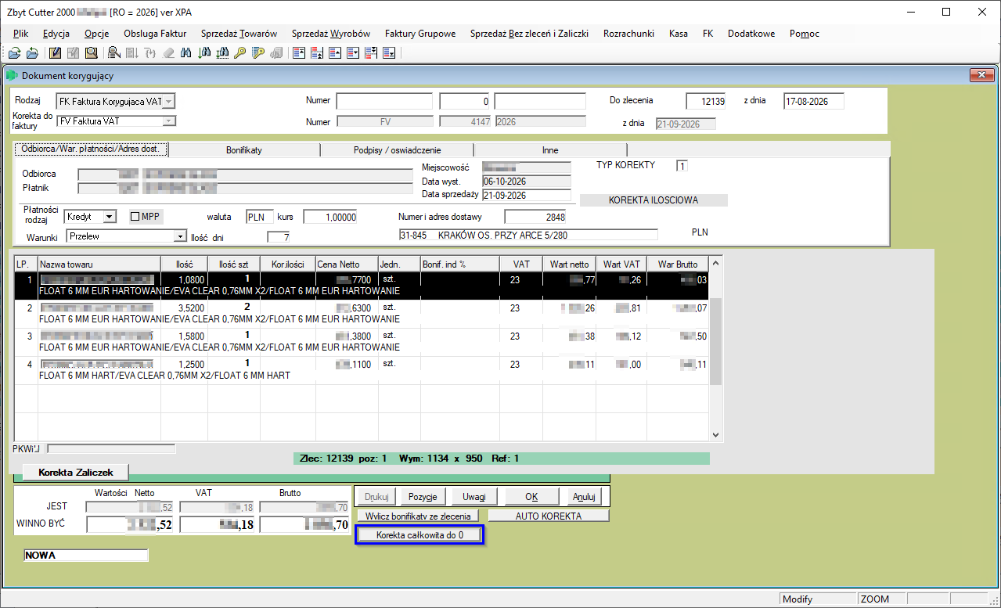Switch to the Bonifikaty tab

coord(244,149)
